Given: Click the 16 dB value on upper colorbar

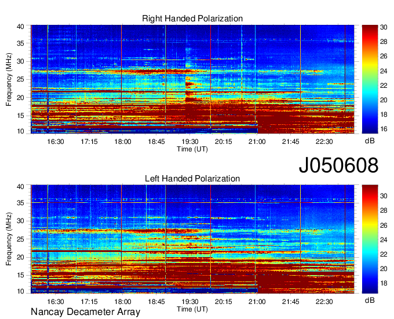Looking at the screenshot, I should pyautogui.click(x=384, y=129).
